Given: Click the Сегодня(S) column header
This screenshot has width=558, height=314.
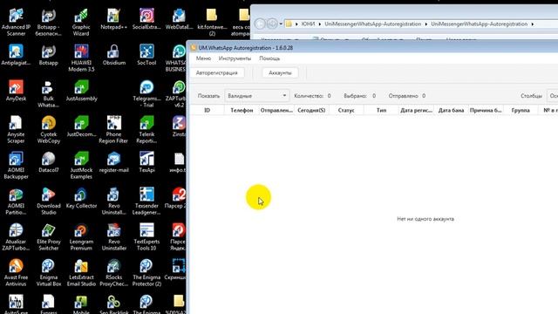Looking at the screenshot, I should click(311, 111).
